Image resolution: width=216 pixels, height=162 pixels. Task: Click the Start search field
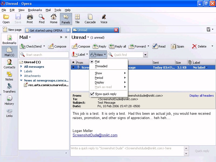point(44,55)
